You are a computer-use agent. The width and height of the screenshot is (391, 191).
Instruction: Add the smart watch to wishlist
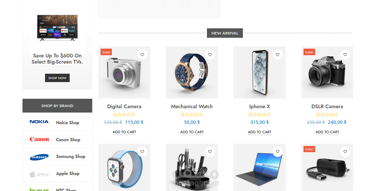click(x=142, y=152)
